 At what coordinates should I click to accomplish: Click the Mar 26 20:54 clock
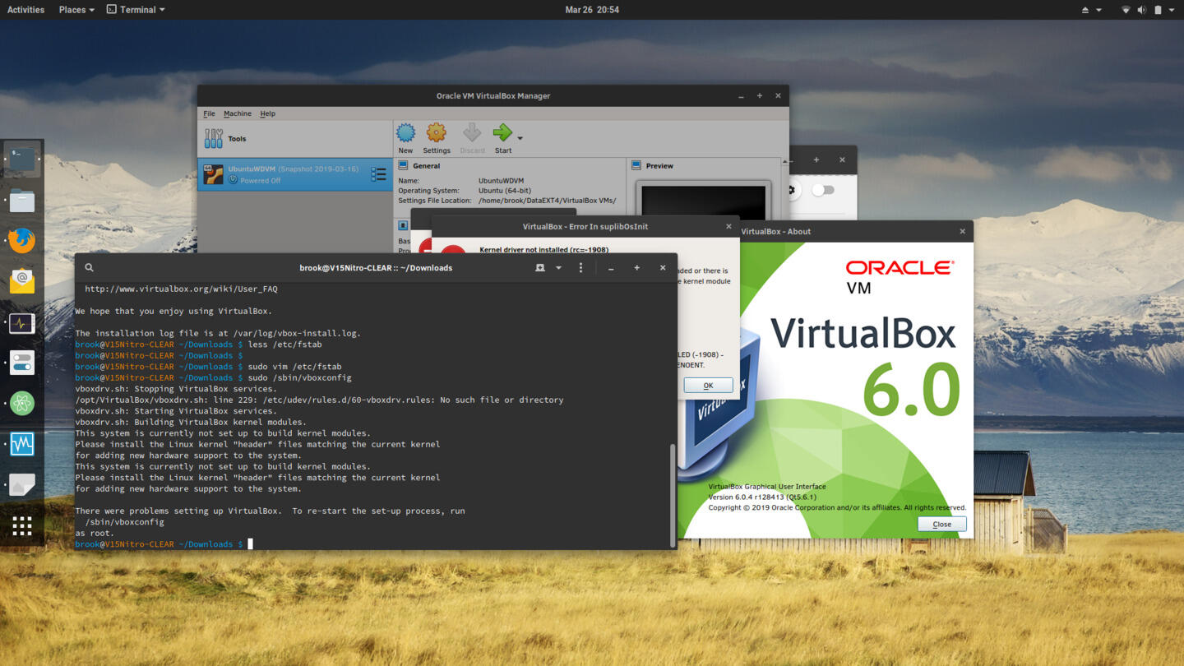pos(592,10)
